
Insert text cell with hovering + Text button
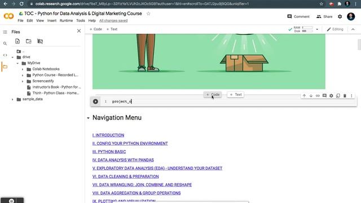pos(236,95)
